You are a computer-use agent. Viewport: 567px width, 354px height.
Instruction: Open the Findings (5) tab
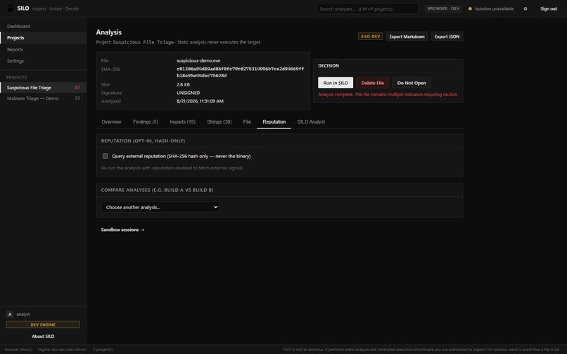[146, 122]
